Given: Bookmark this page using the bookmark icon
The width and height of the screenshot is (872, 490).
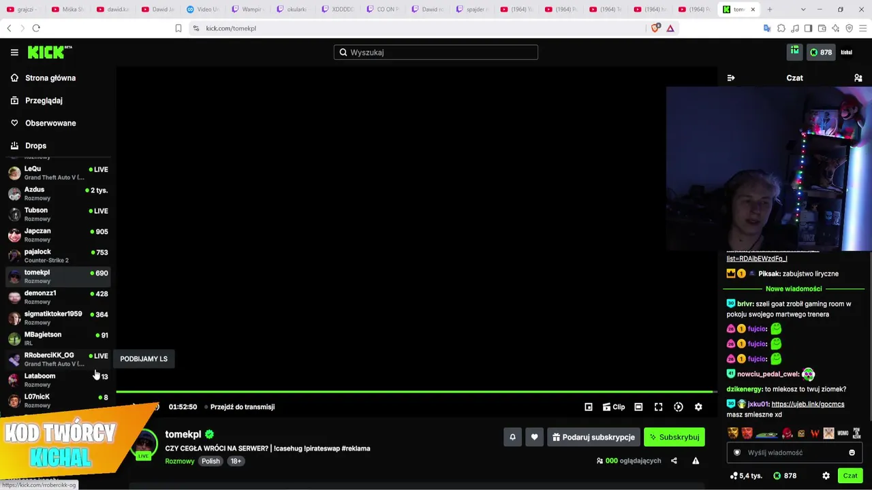Looking at the screenshot, I should point(178,28).
